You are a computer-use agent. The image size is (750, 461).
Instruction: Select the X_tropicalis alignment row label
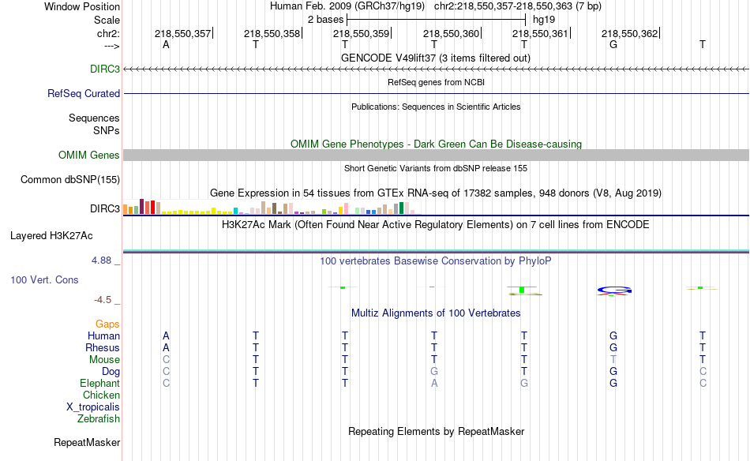pos(93,407)
